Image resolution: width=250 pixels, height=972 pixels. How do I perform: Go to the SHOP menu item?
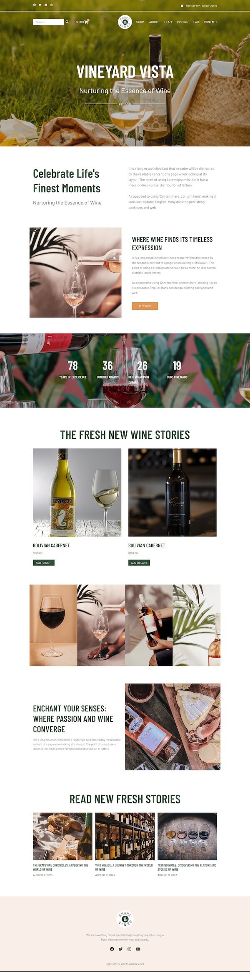[x=140, y=22]
